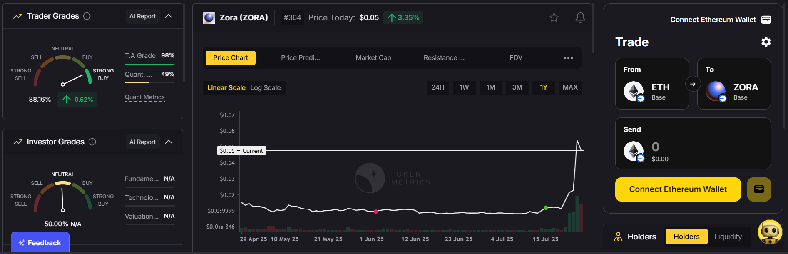Click the T.A Grade 98% progress bar
The height and width of the screenshot is (254, 788).
point(149,64)
